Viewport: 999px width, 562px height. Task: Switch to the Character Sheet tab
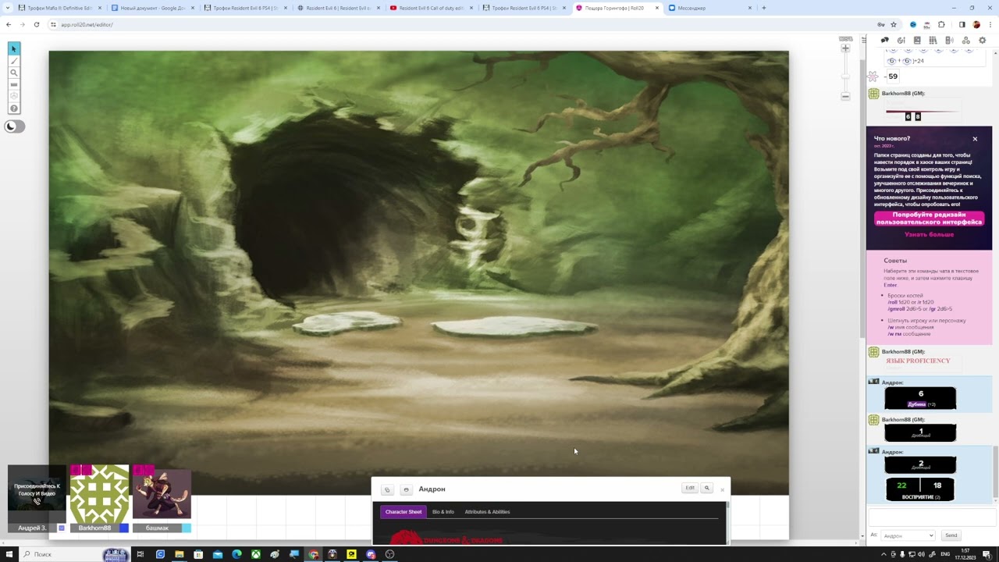[404, 512]
